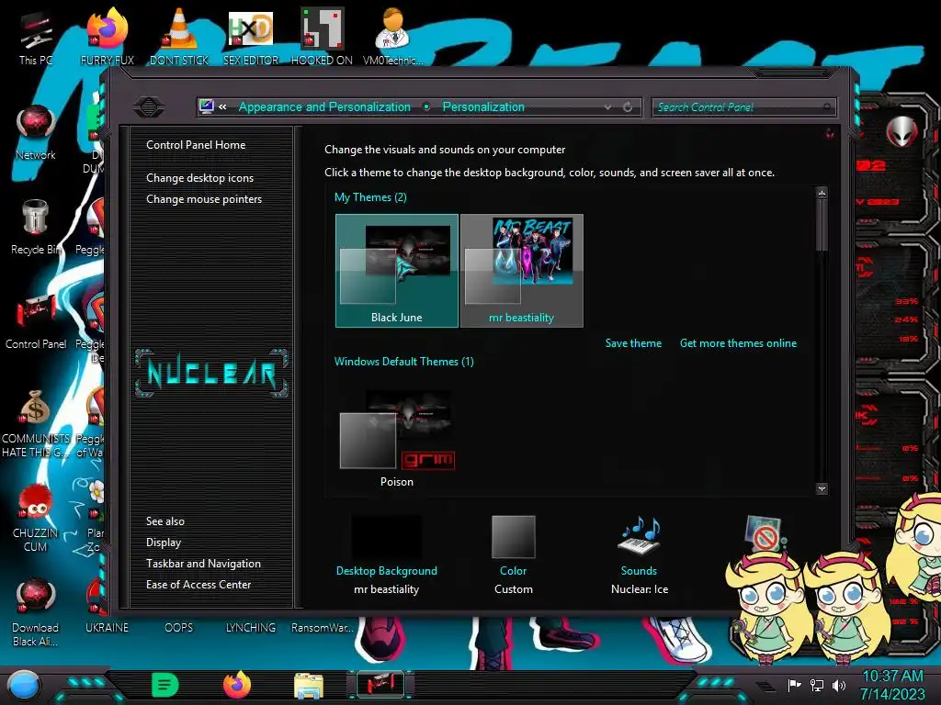Select the Control Panel taskbar button
The width and height of the screenshot is (941, 705).
380,685
